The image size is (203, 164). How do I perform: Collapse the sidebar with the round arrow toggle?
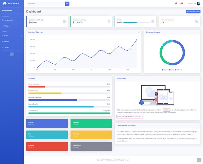[x=12, y=54]
